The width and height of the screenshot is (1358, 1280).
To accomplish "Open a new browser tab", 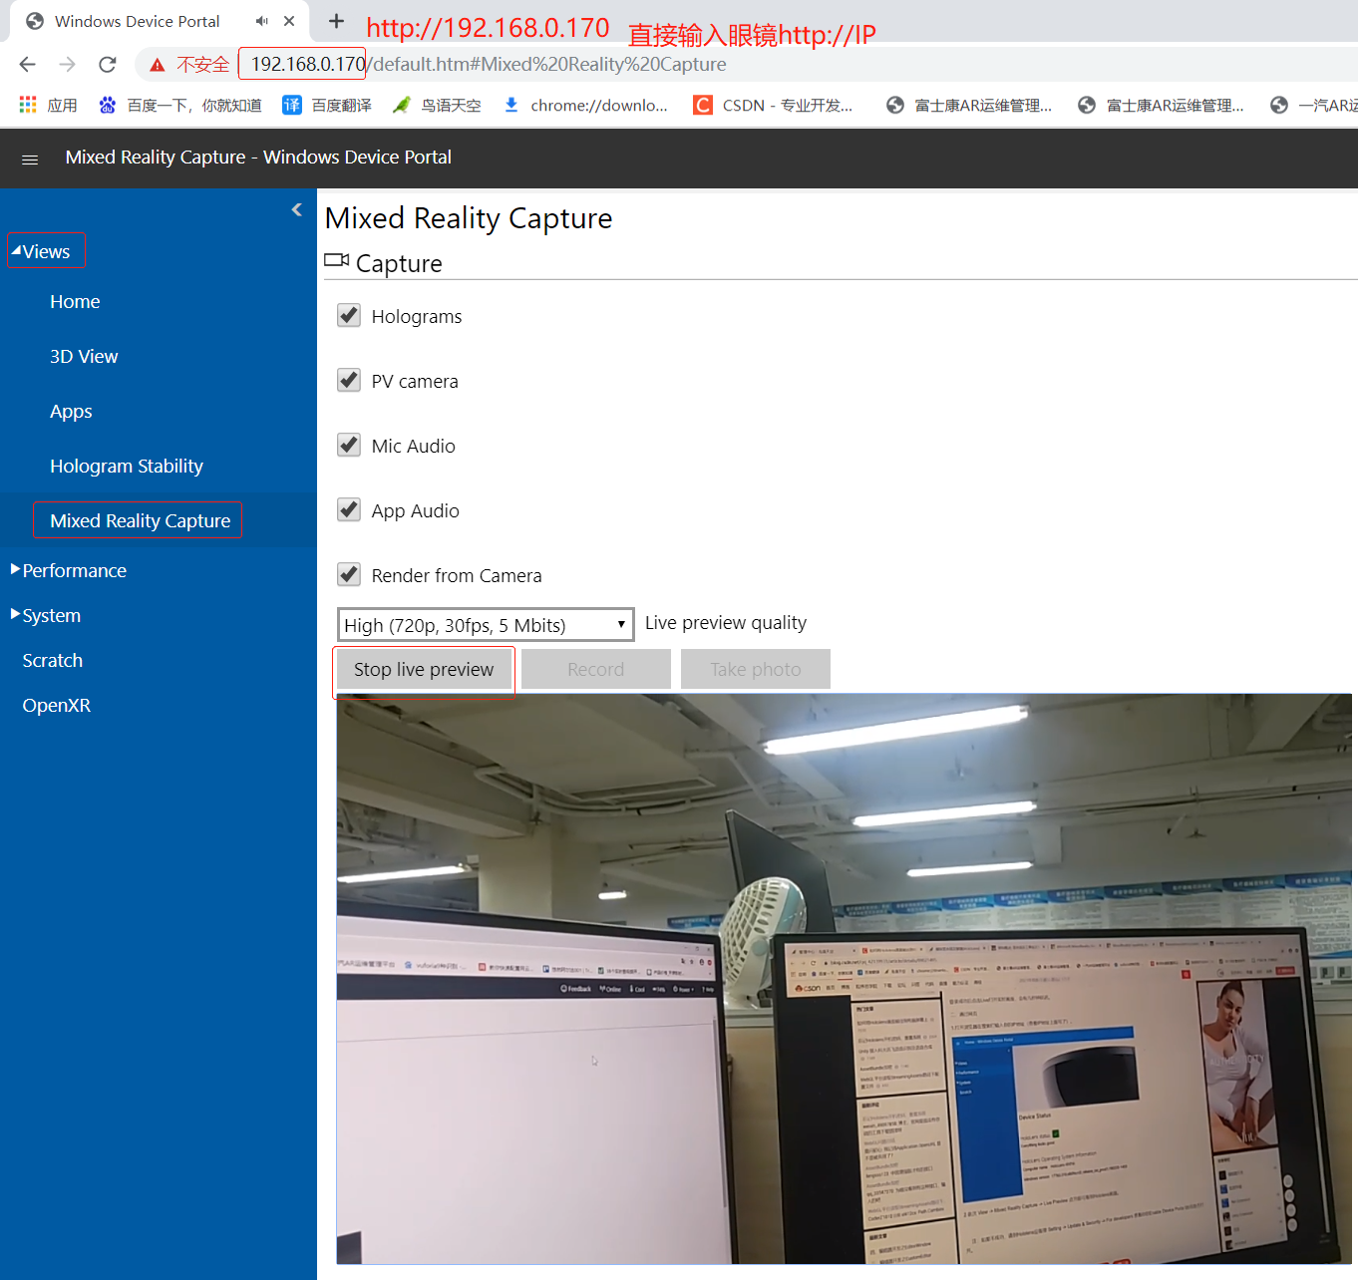I will click(337, 21).
